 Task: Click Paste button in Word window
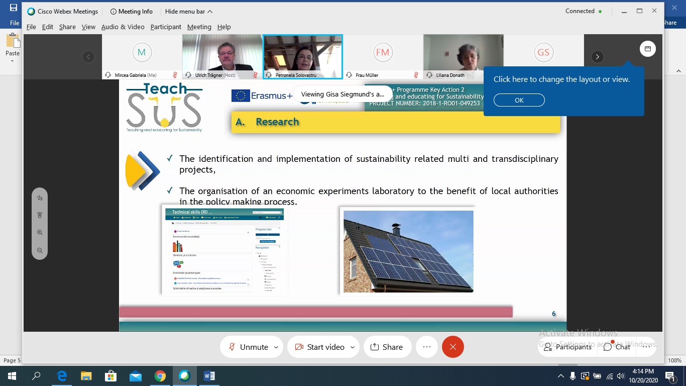click(13, 45)
